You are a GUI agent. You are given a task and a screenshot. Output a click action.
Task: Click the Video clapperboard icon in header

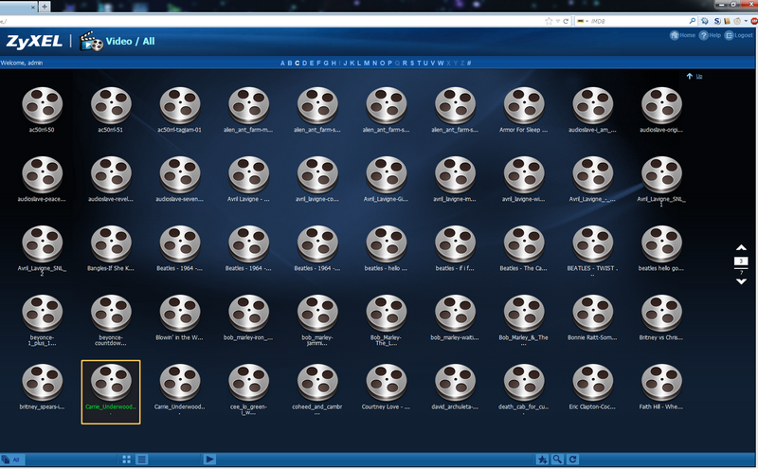[x=91, y=42]
